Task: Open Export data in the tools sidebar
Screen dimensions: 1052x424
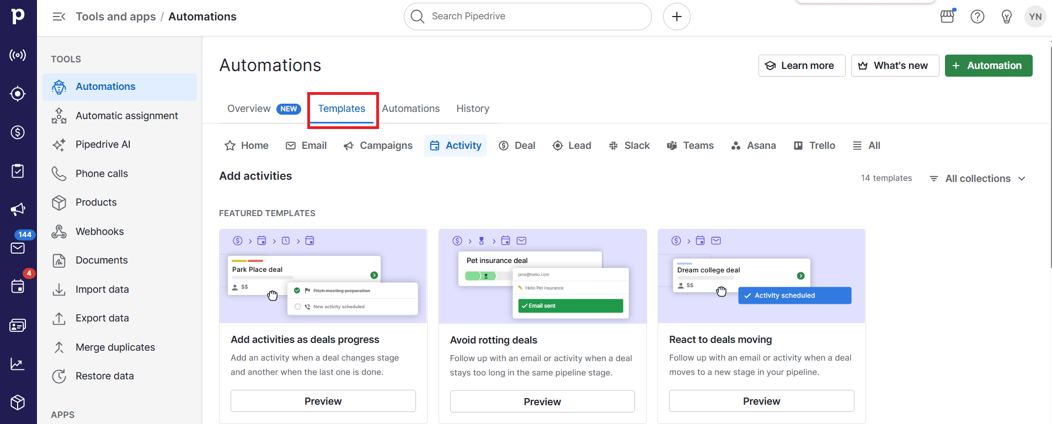Action: click(120, 318)
